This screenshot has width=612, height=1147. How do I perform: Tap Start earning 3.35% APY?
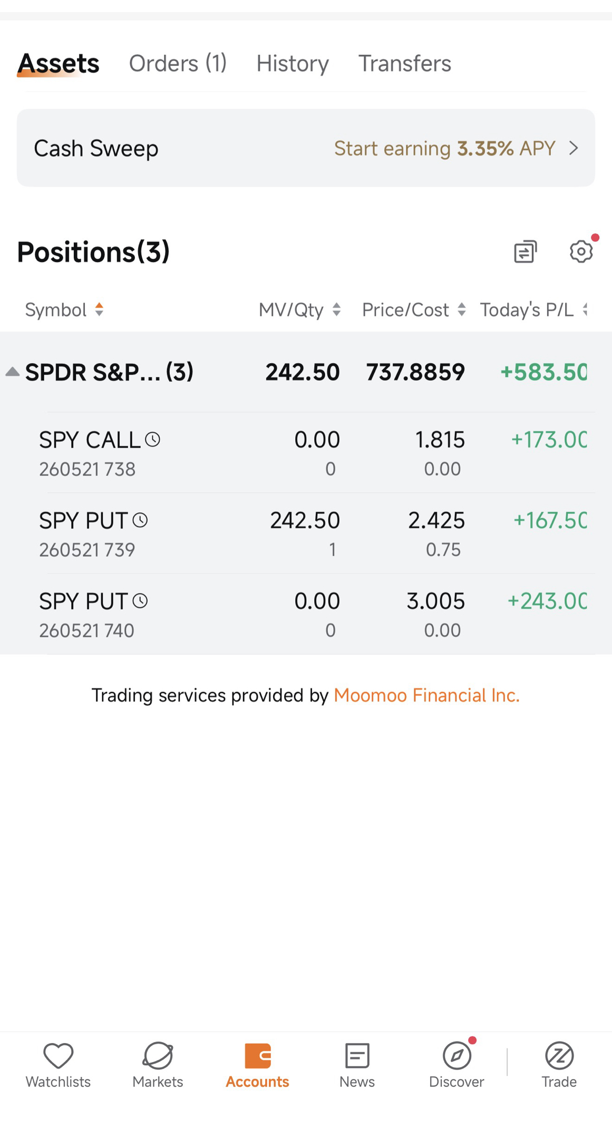(445, 148)
